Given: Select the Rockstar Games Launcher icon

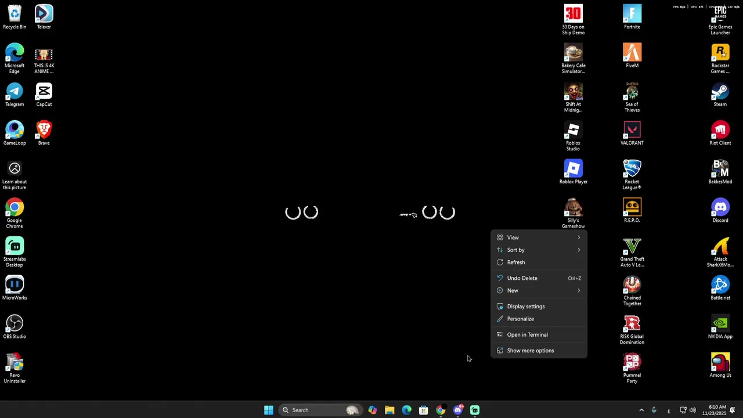Looking at the screenshot, I should tap(720, 58).
